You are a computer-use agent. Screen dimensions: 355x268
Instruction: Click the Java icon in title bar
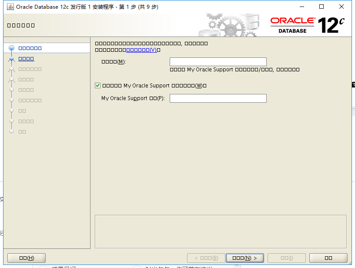click(x=10, y=7)
